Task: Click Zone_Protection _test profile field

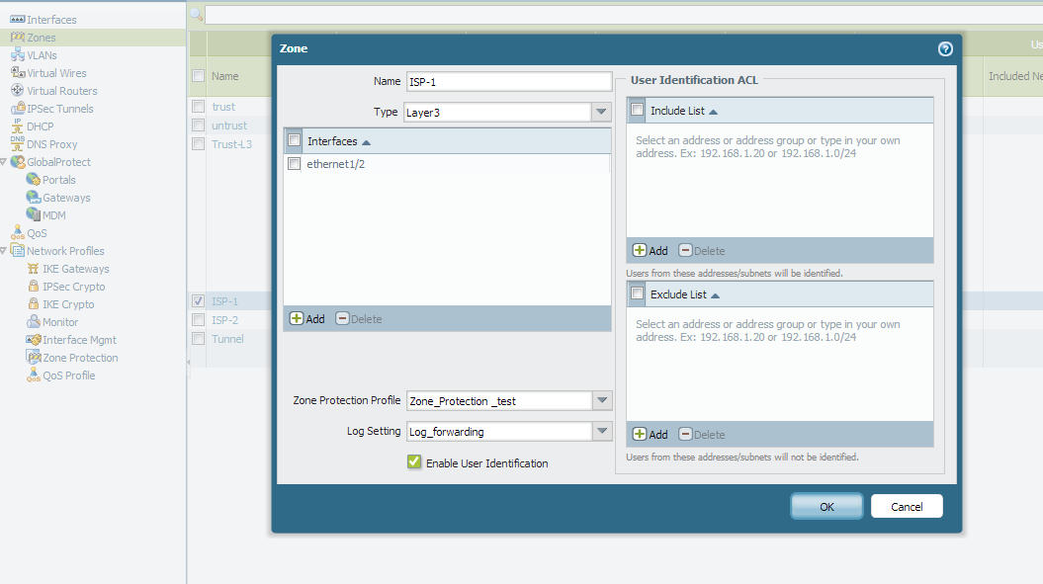Action: click(x=499, y=400)
